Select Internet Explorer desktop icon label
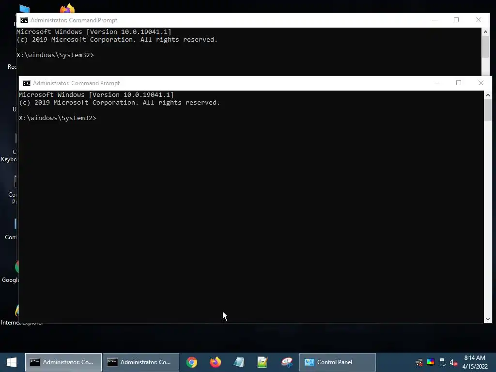This screenshot has height=372, width=496. pyautogui.click(x=21, y=323)
